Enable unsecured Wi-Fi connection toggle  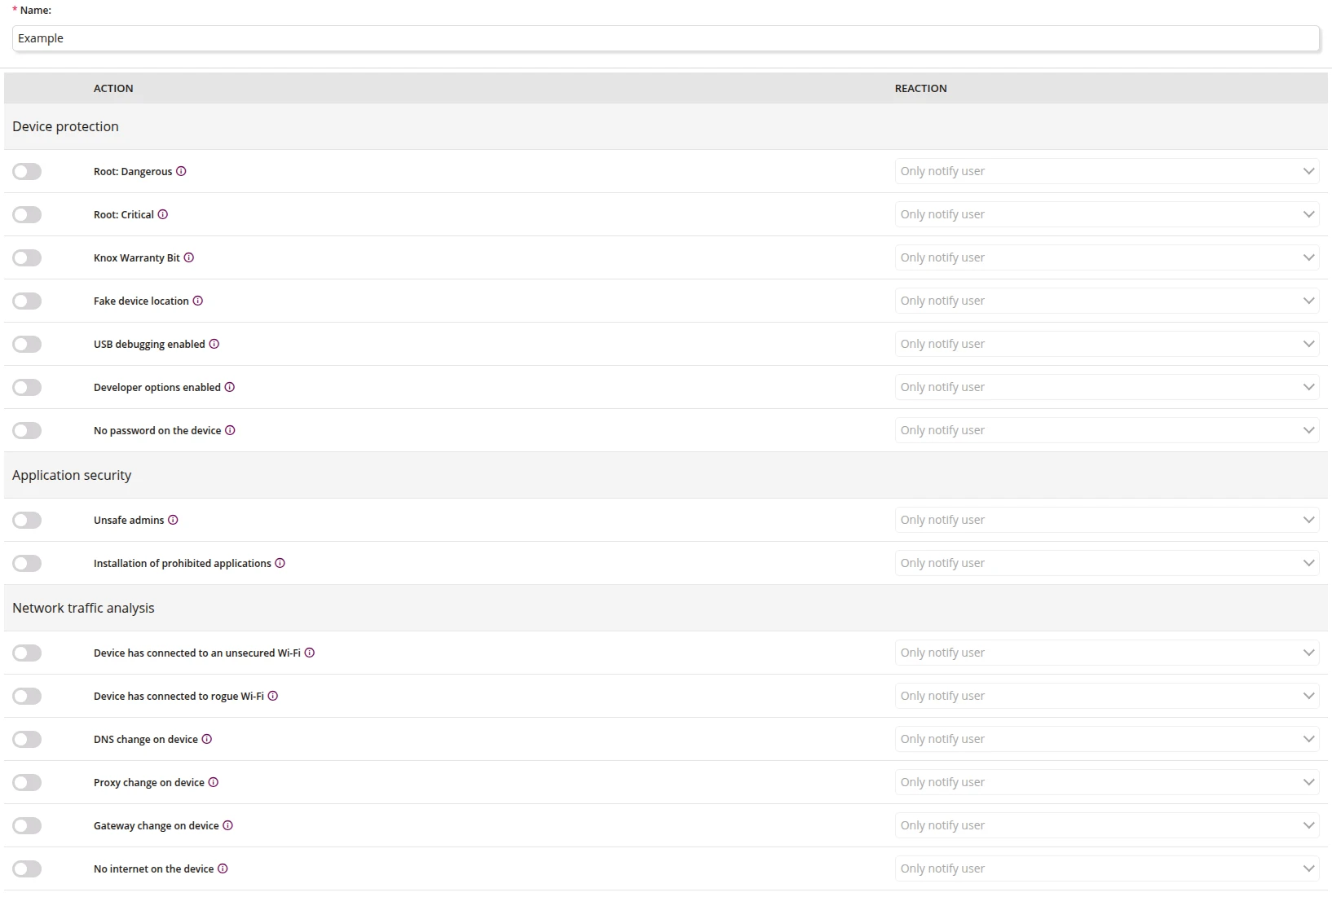(27, 653)
